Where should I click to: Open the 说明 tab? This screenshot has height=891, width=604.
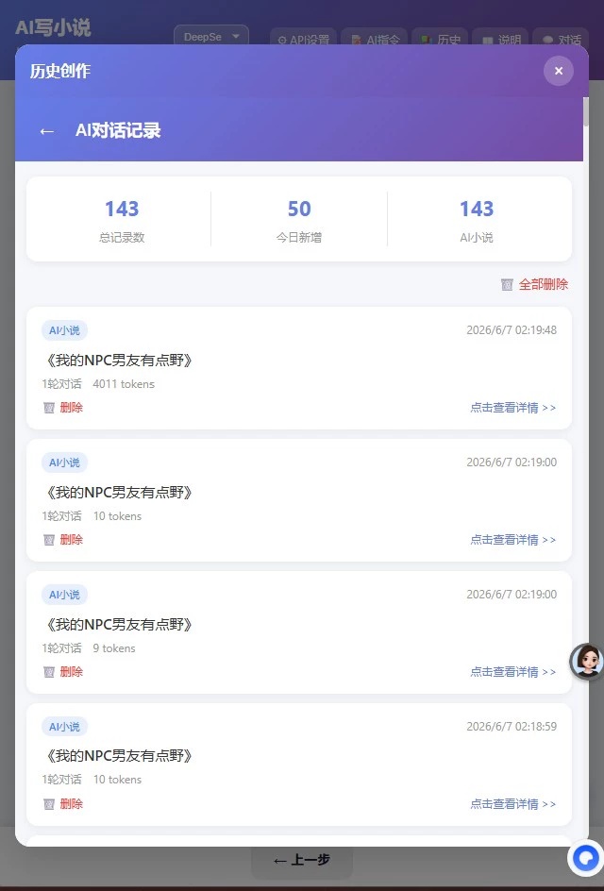[500, 40]
